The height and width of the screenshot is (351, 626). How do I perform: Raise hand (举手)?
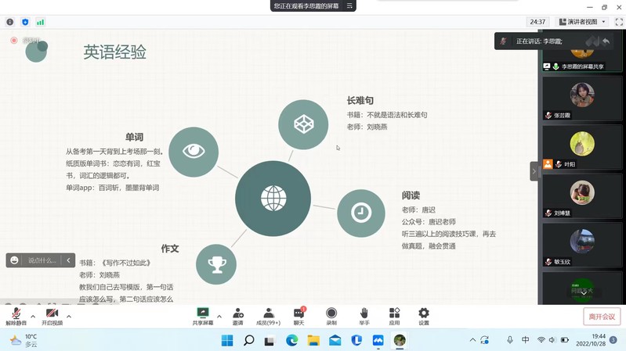364,316
